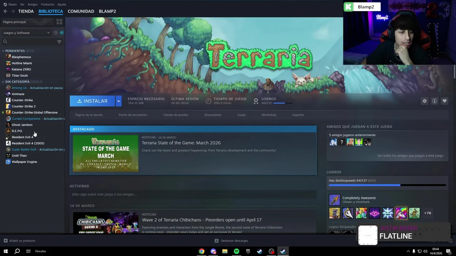Click the activity comment input field
The width and height of the screenshot is (456, 256).
[193, 194]
